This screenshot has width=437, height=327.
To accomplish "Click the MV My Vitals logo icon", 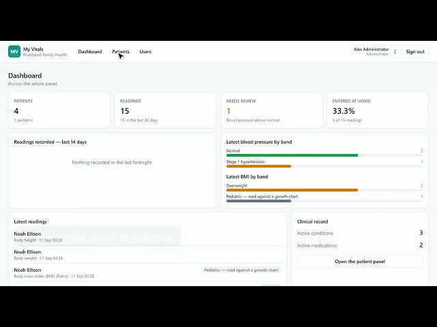I will (14, 52).
